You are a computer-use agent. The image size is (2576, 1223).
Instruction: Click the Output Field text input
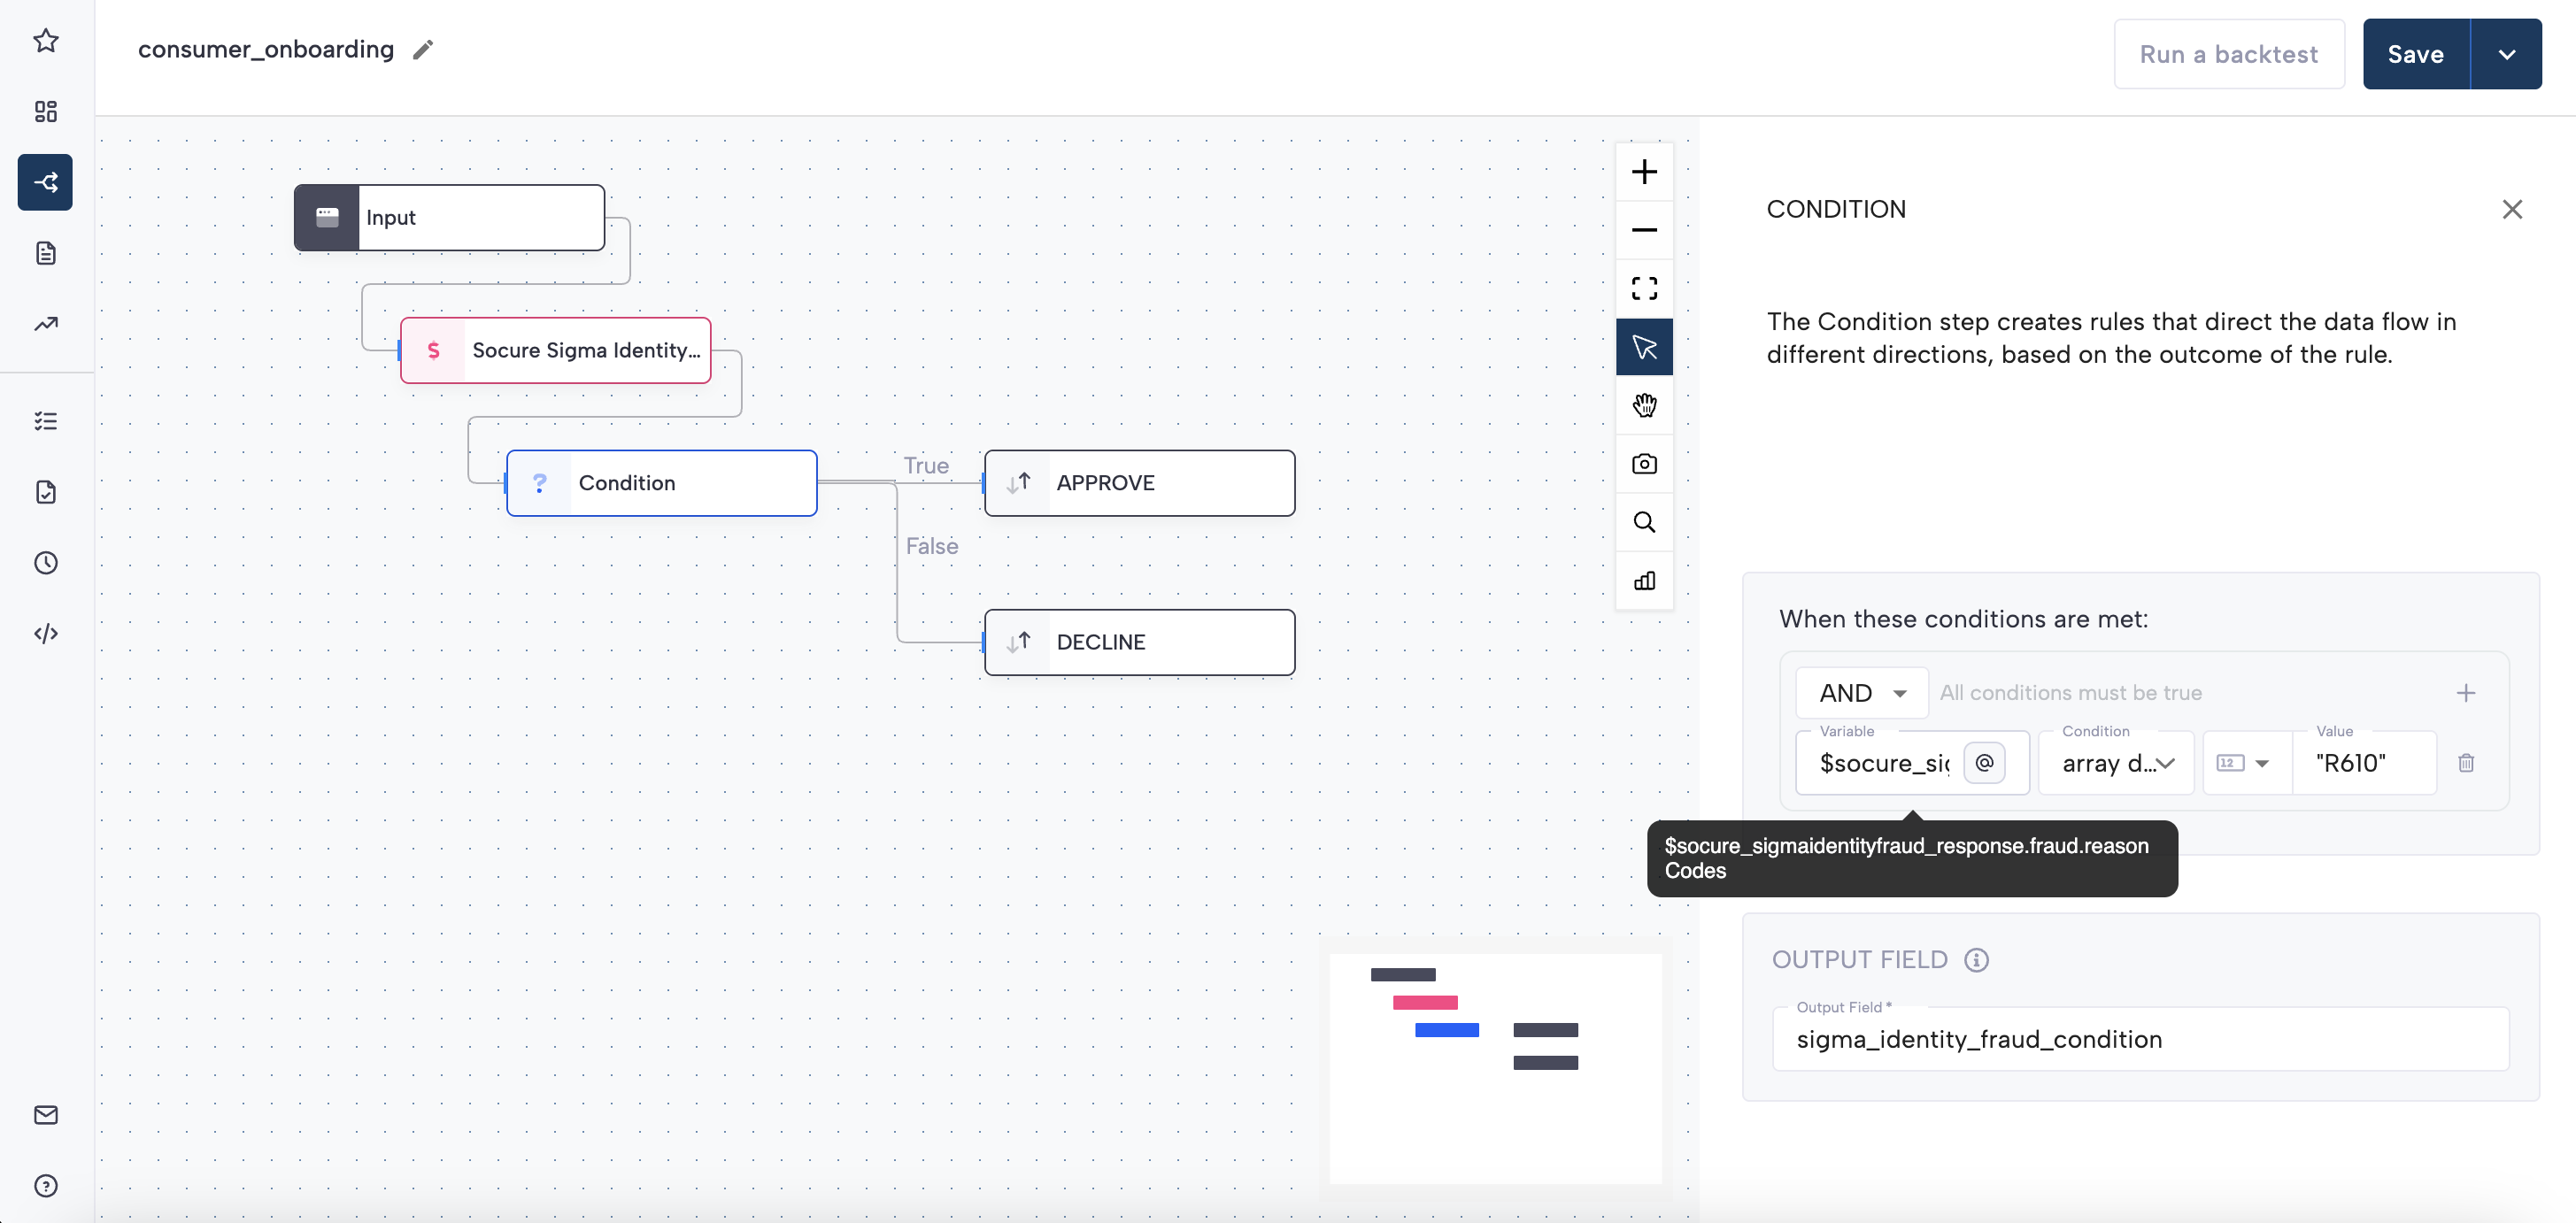[x=2140, y=1039]
